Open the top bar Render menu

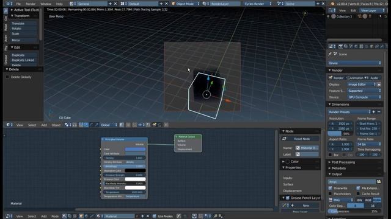click(x=31, y=4)
